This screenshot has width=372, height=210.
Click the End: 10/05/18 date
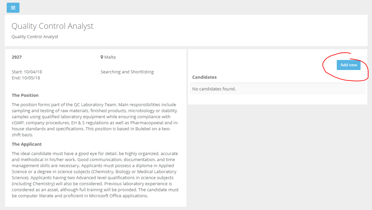[x=26, y=78]
